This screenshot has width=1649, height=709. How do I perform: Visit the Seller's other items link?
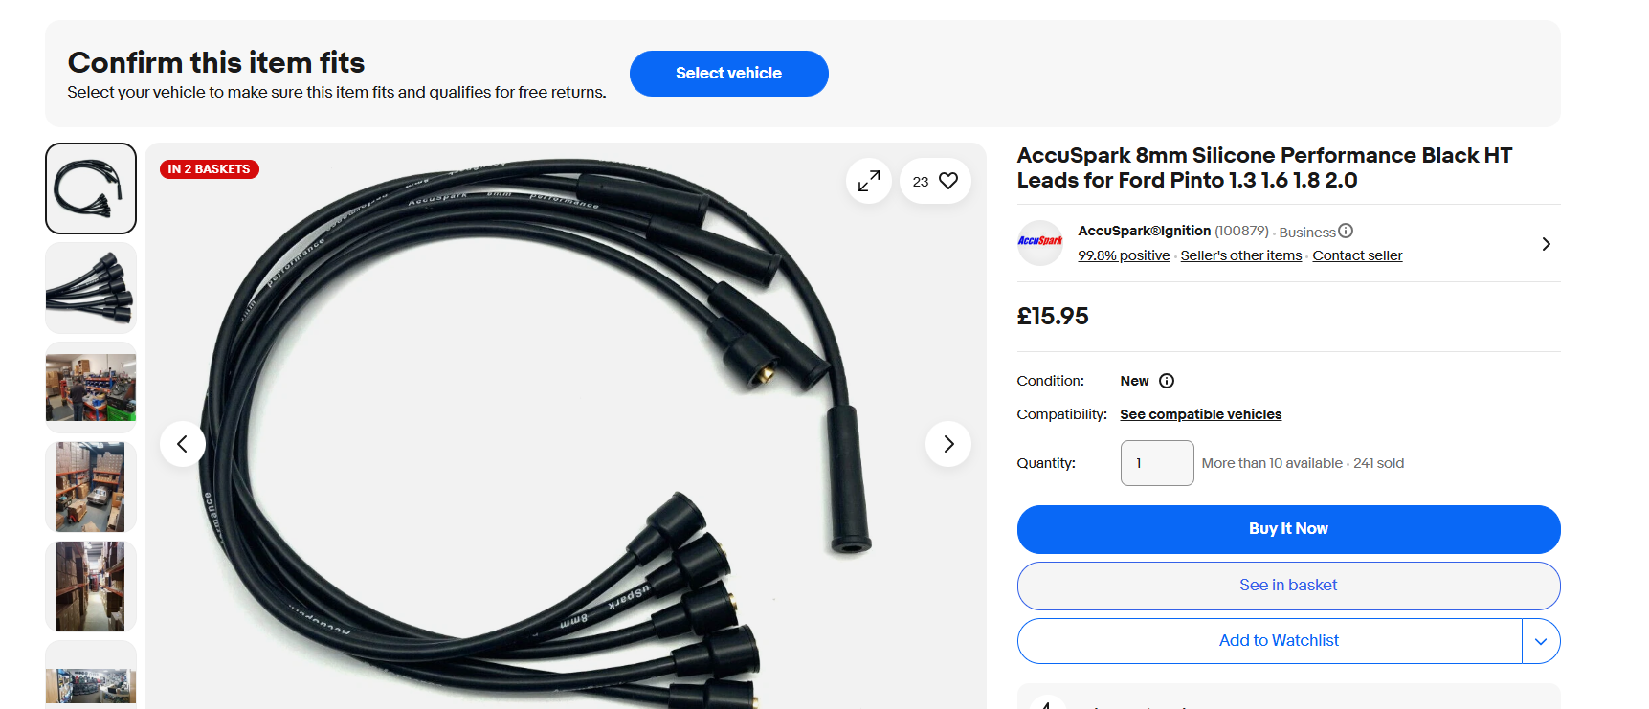coord(1241,255)
